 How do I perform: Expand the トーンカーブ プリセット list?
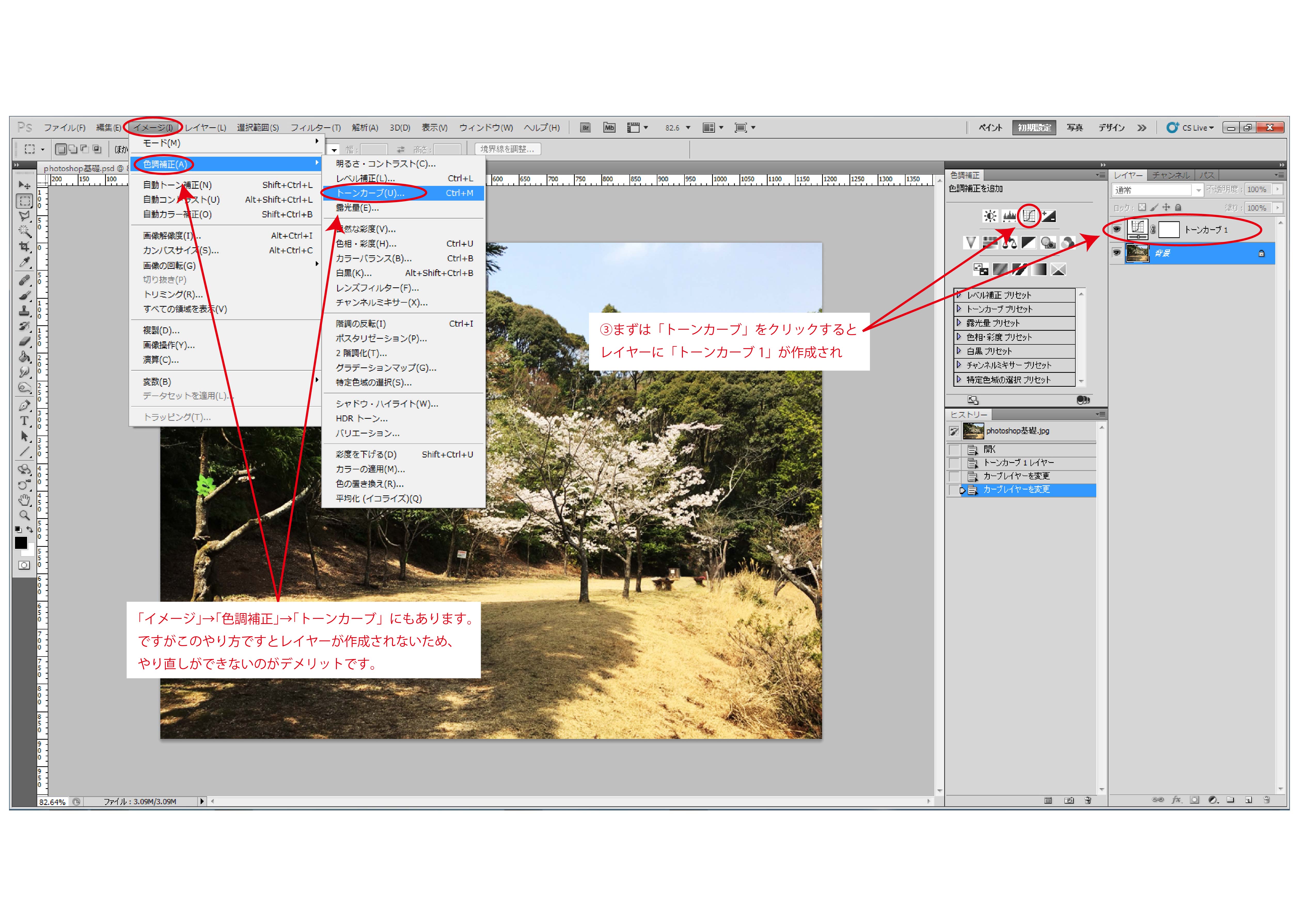coord(959,309)
